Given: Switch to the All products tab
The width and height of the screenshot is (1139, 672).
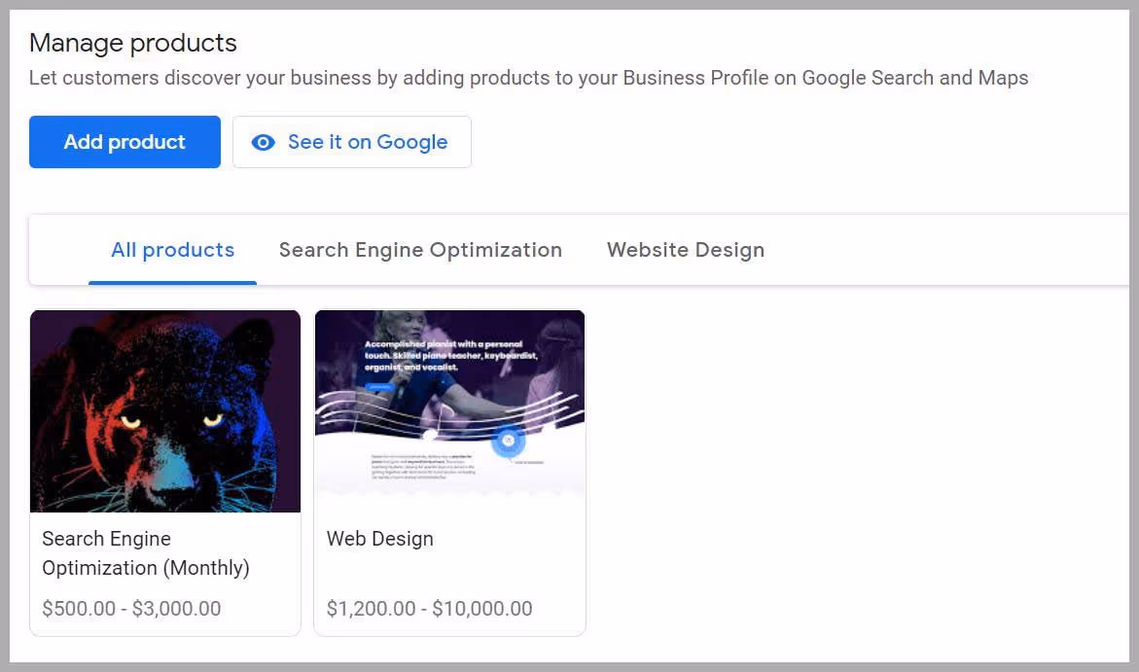Looking at the screenshot, I should pyautogui.click(x=172, y=250).
